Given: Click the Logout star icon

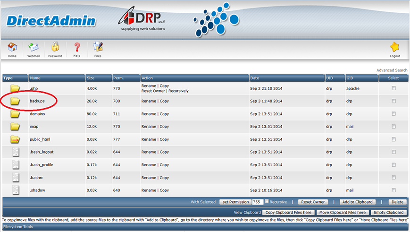Looking at the screenshot, I should click(395, 47).
